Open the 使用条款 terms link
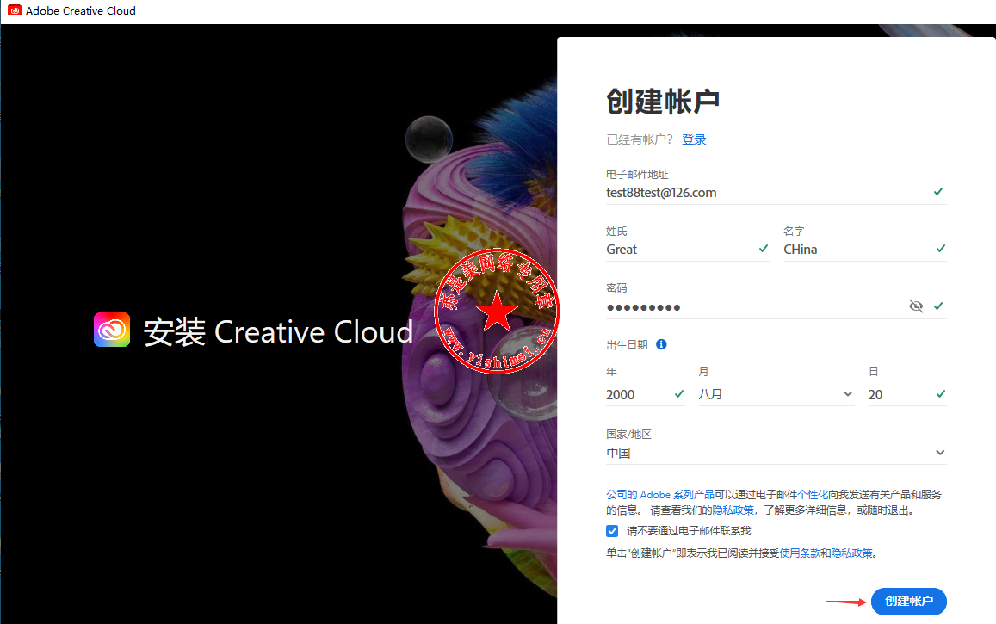Image resolution: width=996 pixels, height=624 pixels. (800, 553)
